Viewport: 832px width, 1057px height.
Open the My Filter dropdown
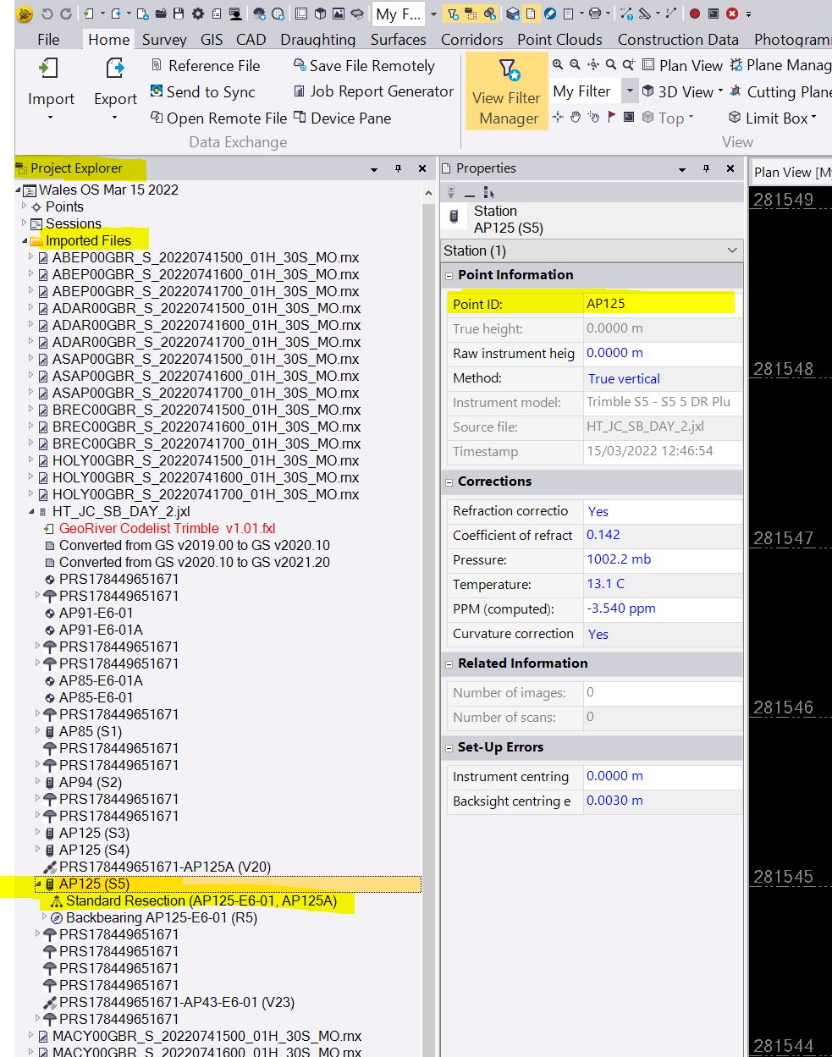pyautogui.click(x=630, y=91)
